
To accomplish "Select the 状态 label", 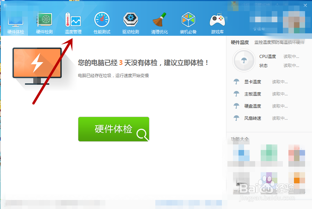I will tap(263, 66).
